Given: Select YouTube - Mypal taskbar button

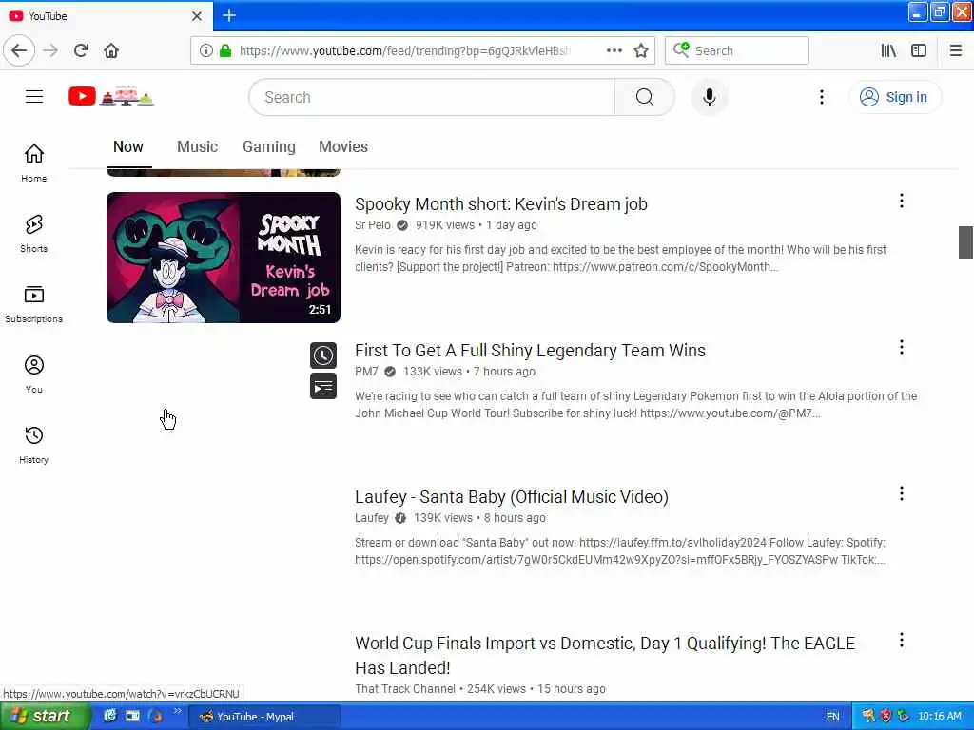Looking at the screenshot, I should pos(264,717).
